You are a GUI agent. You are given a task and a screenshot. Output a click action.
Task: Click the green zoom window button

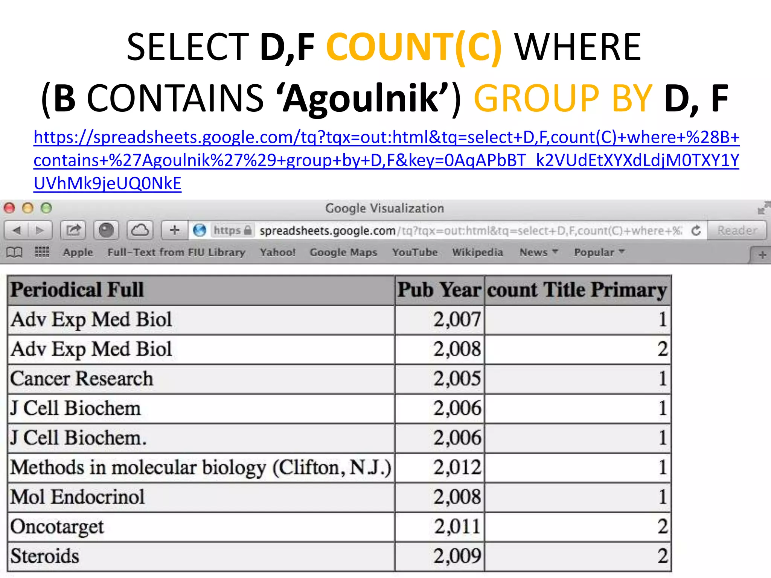coord(46,208)
